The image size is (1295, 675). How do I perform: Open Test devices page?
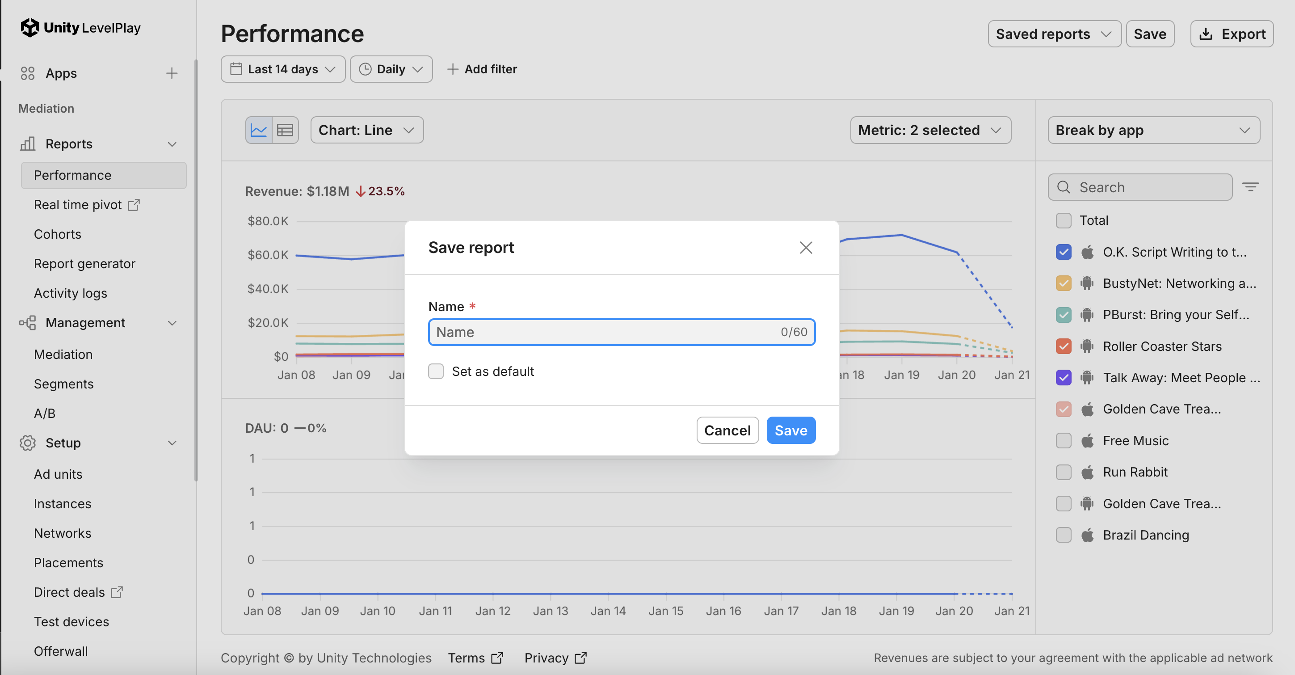point(71,622)
